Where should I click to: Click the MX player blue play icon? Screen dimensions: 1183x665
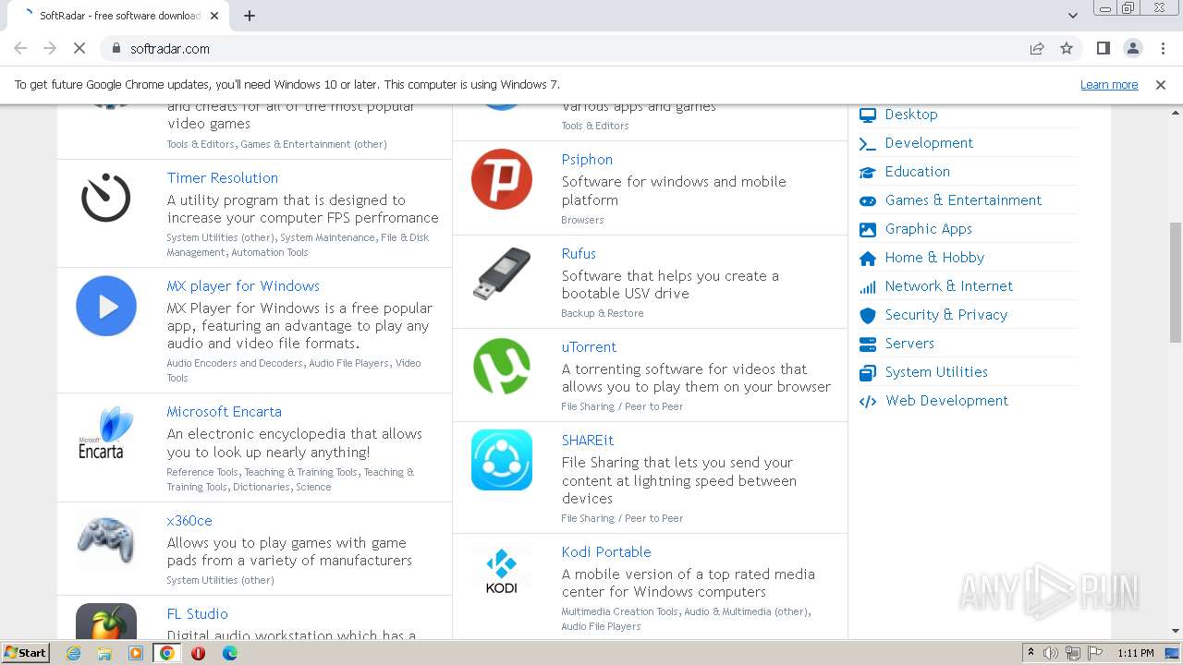(x=106, y=306)
